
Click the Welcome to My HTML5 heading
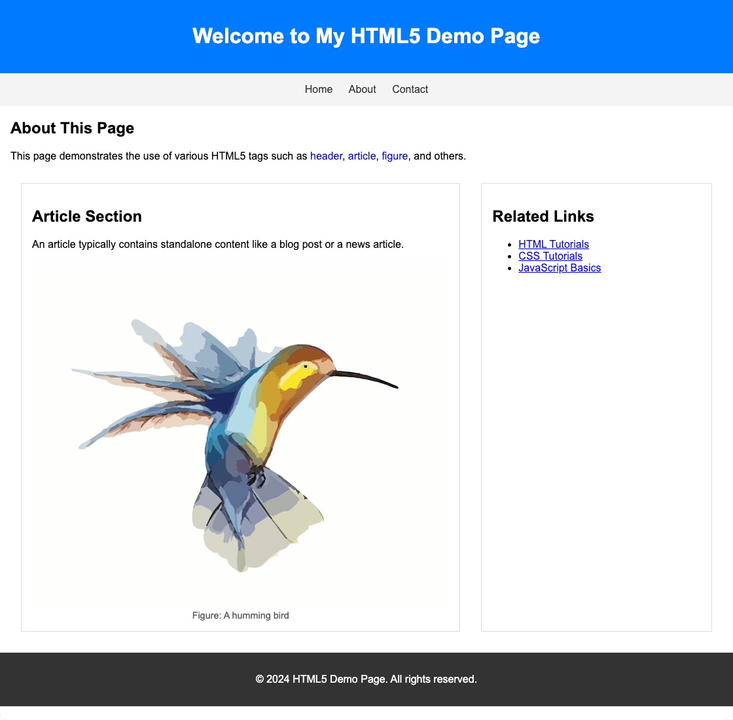click(366, 36)
